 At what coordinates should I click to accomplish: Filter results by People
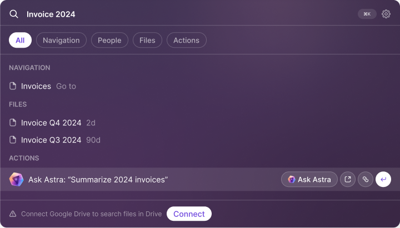109,40
